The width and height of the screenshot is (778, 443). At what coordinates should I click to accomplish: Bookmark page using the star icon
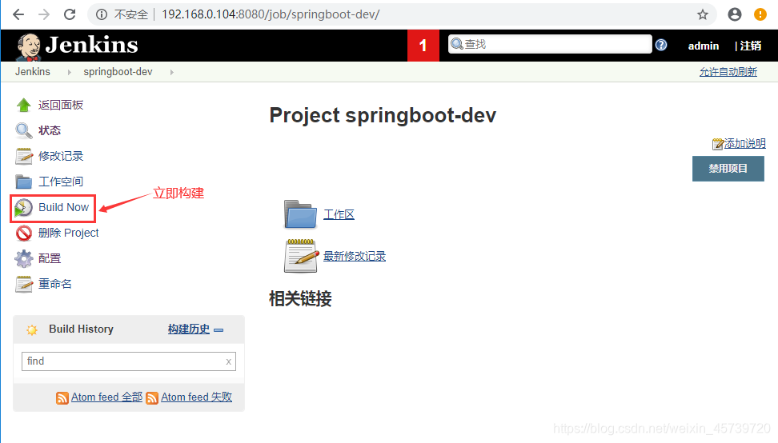[x=703, y=14]
